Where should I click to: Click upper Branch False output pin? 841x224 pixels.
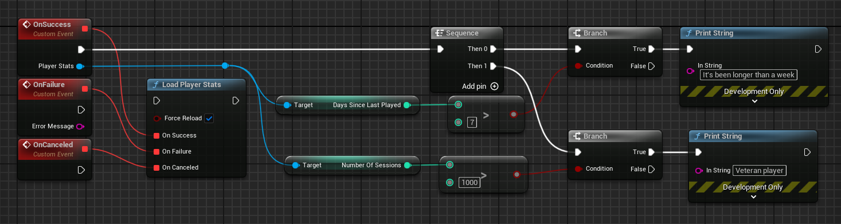[651, 66]
